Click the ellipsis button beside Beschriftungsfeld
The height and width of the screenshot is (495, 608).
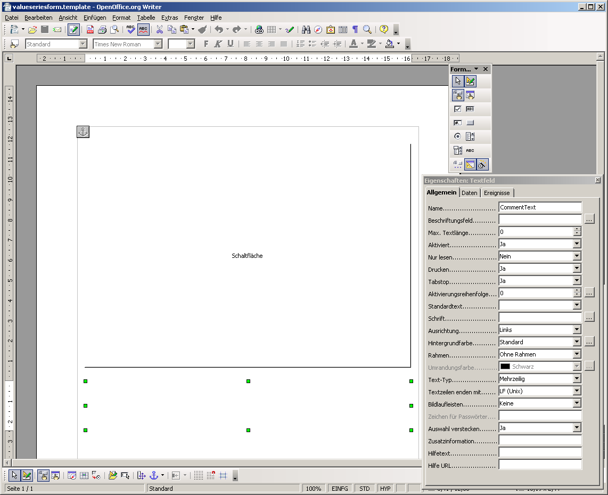(589, 220)
